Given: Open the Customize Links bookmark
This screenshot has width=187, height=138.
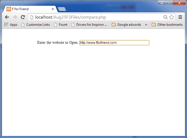Looking at the screenshot, I should point(36,25).
